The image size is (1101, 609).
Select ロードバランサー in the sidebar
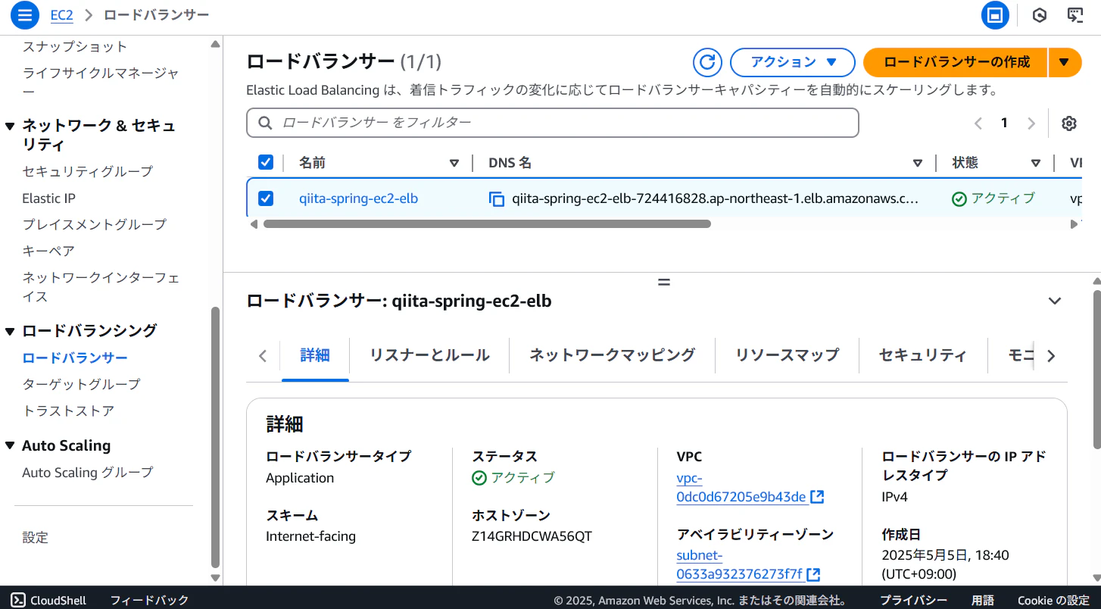coord(75,358)
